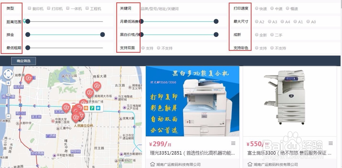Choose A1 as maximum size

click(x=295, y=21)
